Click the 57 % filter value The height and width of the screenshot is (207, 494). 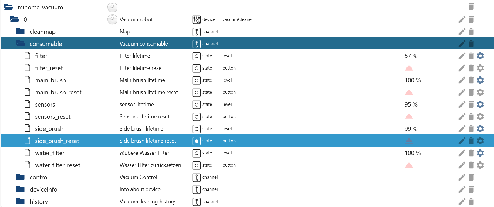point(411,56)
